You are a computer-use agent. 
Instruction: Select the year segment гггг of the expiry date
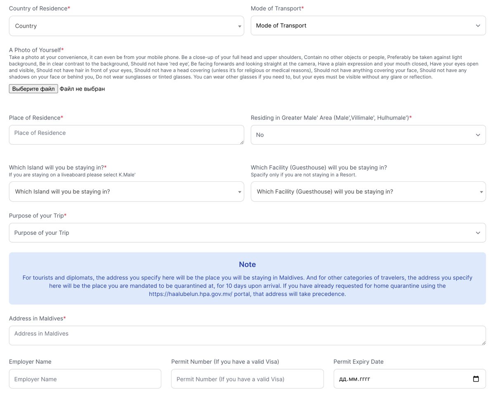[x=365, y=379]
